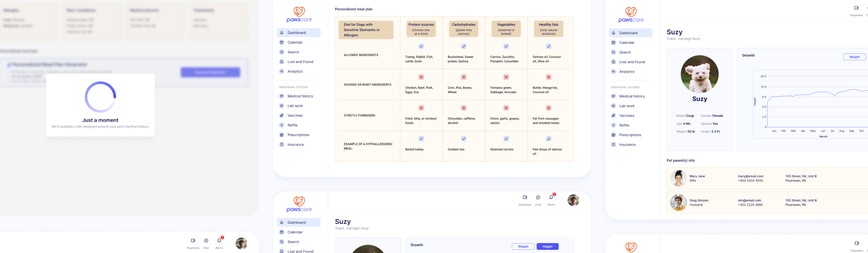
Task: Switch growth chart to Height
Action: point(547,247)
